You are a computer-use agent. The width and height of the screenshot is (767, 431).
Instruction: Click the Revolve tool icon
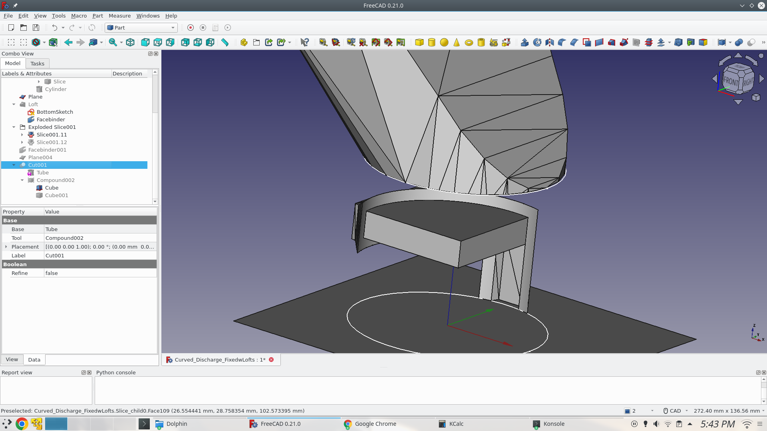[537, 42]
